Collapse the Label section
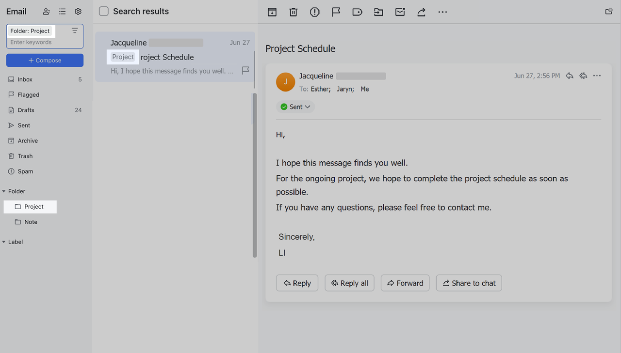Image resolution: width=621 pixels, height=353 pixels. tap(5, 242)
